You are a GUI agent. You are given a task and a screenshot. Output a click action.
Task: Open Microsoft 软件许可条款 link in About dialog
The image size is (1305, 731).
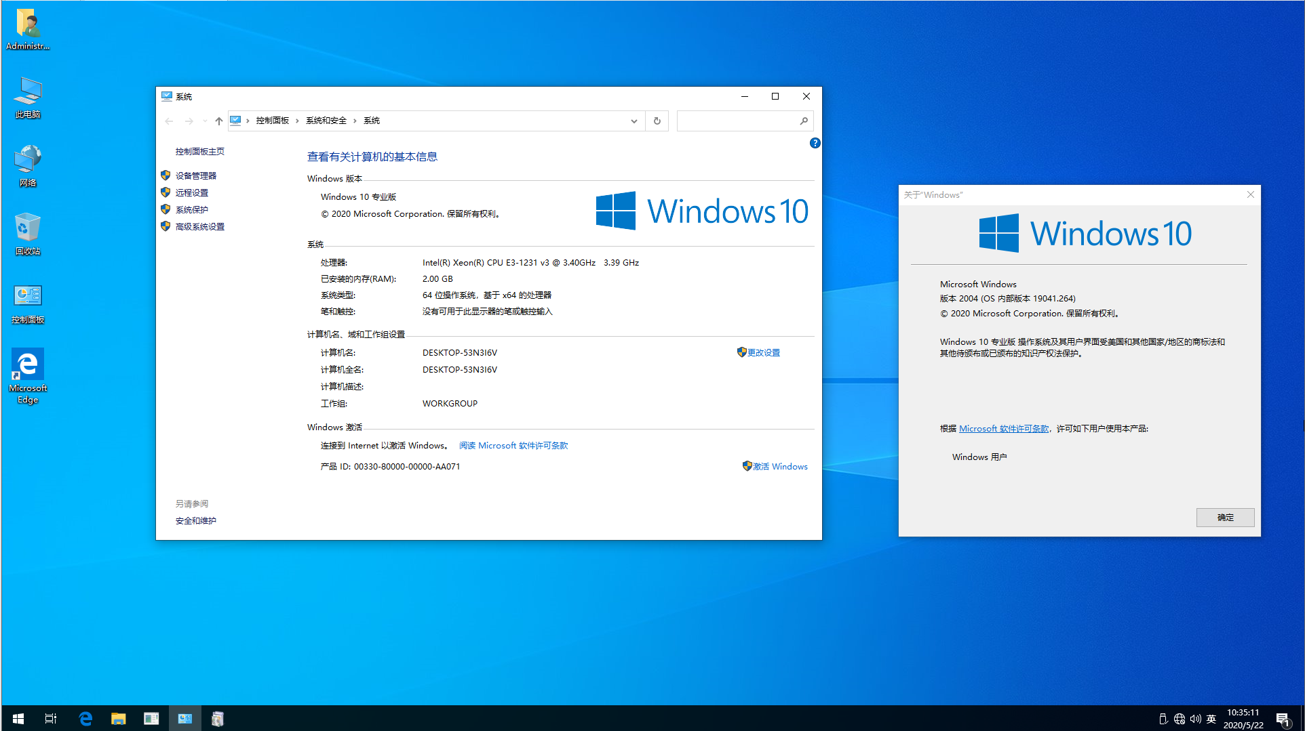pyautogui.click(x=1004, y=429)
